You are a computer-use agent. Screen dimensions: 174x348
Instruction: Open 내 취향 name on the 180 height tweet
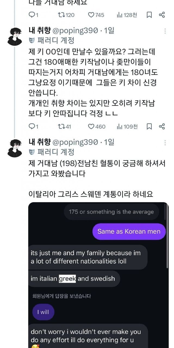pos(39,31)
